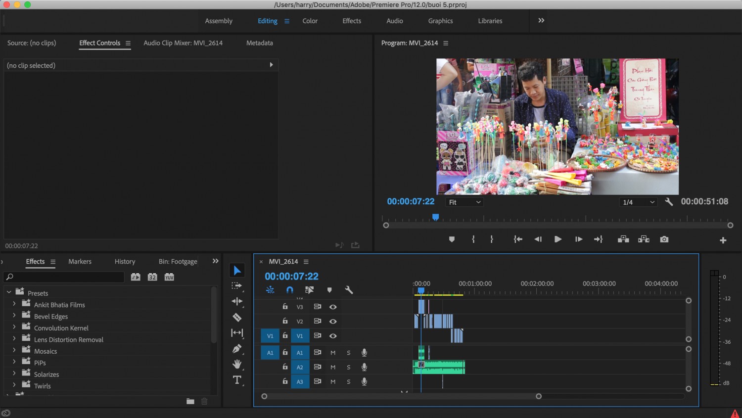This screenshot has width=742, height=418.
Task: Mute audio track A1
Action: point(333,353)
